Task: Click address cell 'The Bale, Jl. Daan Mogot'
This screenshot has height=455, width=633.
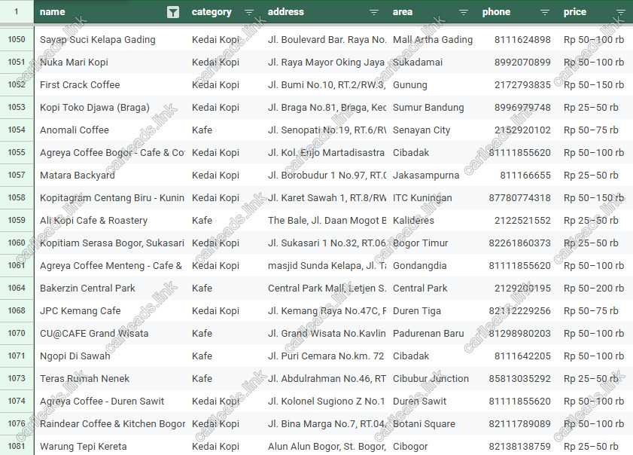Action: pos(324,221)
